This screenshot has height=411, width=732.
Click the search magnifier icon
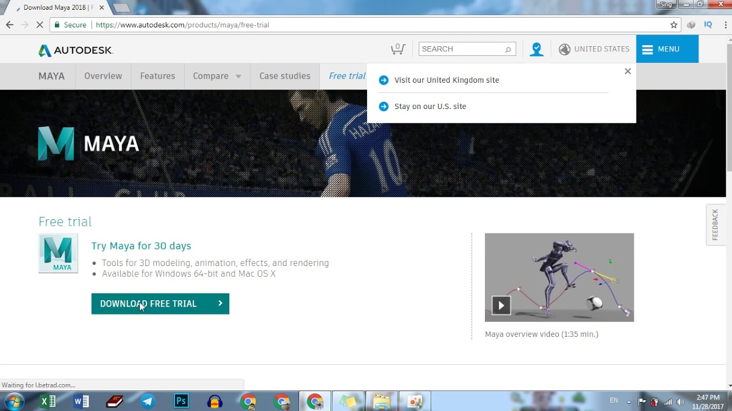(508, 50)
